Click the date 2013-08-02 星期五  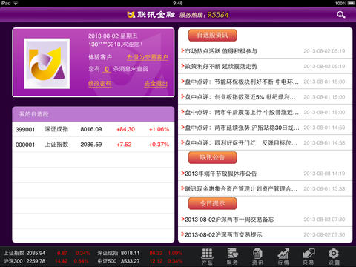[x=113, y=36]
